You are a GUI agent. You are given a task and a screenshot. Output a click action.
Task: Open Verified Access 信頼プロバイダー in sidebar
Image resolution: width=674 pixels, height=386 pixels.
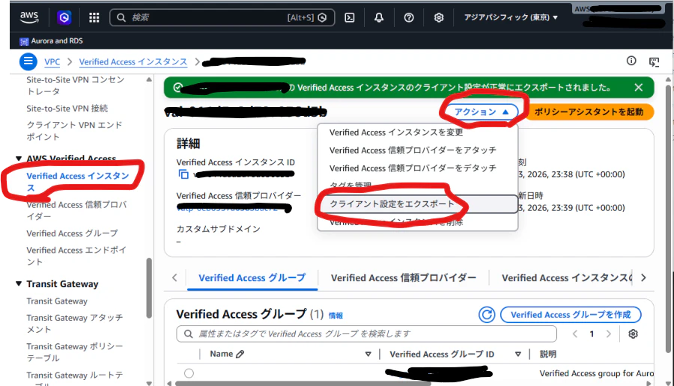point(76,210)
